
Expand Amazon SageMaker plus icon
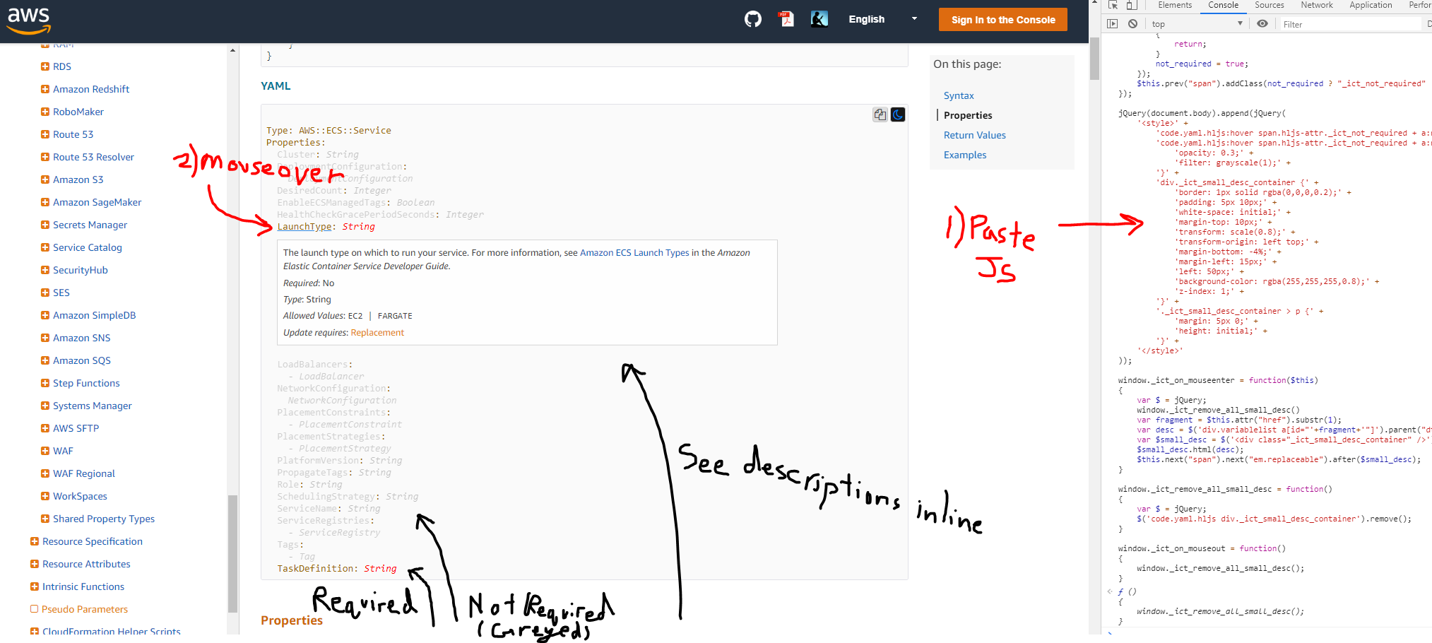click(x=45, y=202)
